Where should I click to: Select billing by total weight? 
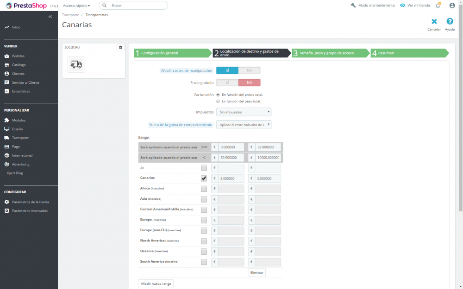click(x=218, y=101)
